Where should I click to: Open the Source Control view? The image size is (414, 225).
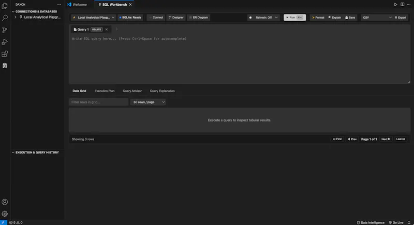(5, 30)
